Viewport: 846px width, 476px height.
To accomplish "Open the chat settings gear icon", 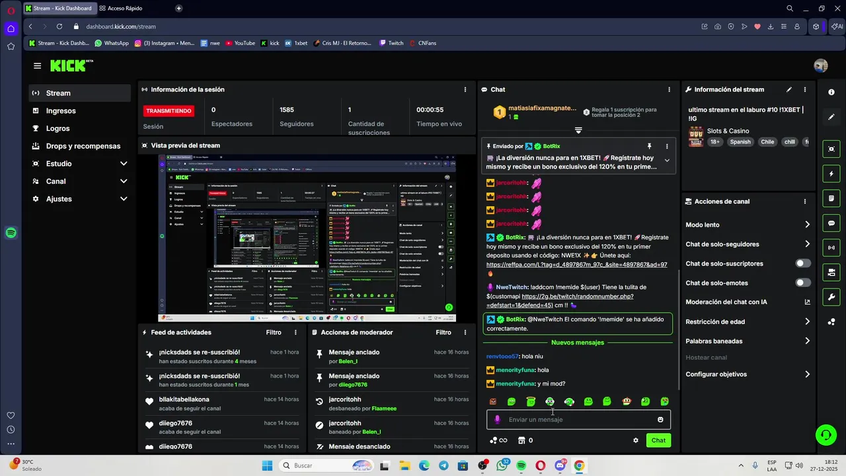I will click(636, 440).
